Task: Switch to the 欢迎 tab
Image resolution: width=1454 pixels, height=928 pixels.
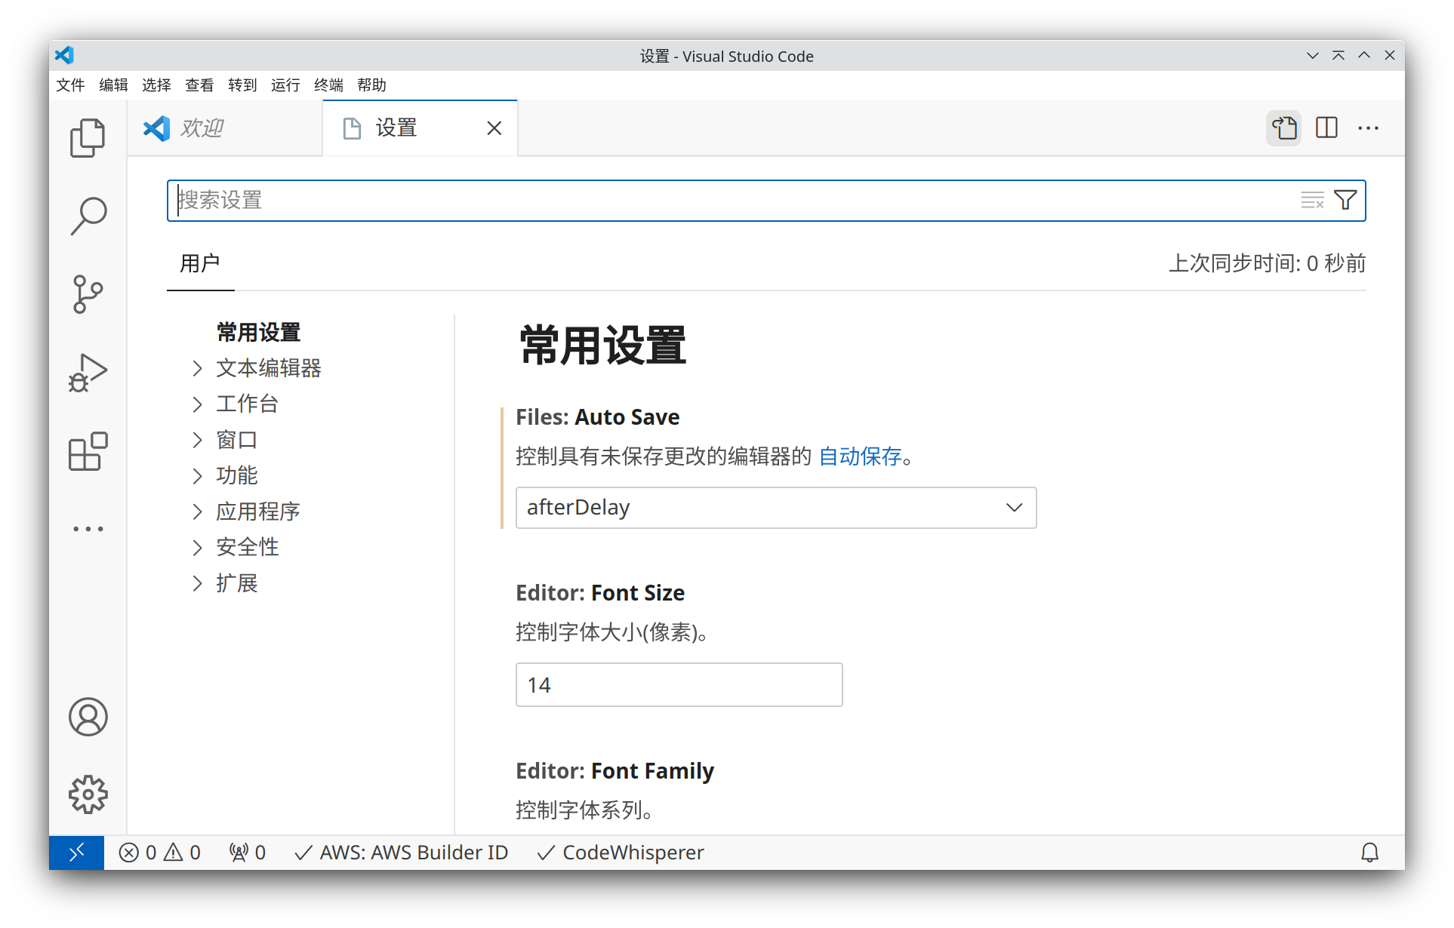Action: 201,128
